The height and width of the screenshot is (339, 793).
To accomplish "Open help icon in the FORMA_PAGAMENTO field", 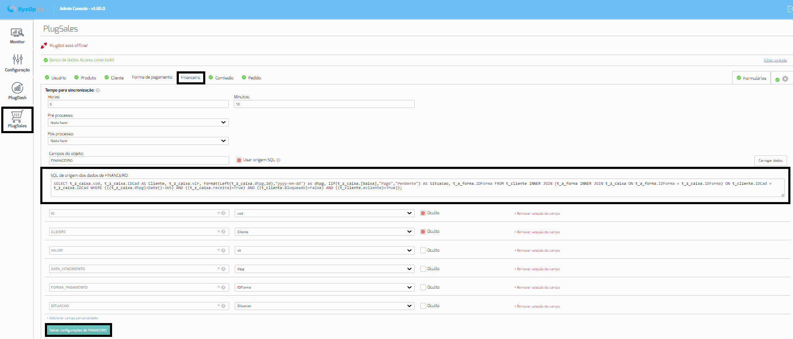I will [x=223, y=287].
